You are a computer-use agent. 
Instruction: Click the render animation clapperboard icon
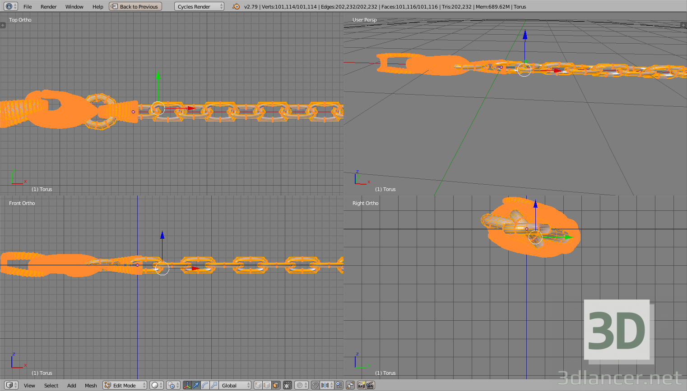coord(370,385)
